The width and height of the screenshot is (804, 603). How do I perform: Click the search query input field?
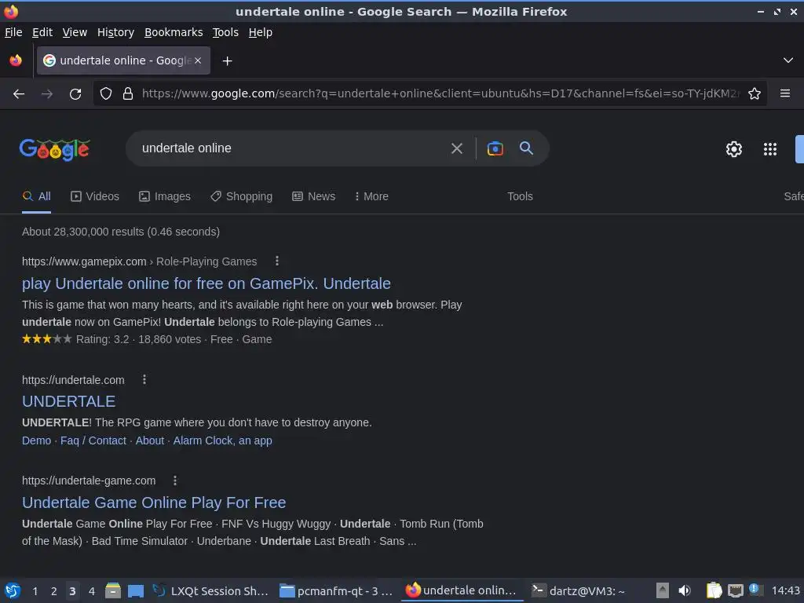point(287,148)
